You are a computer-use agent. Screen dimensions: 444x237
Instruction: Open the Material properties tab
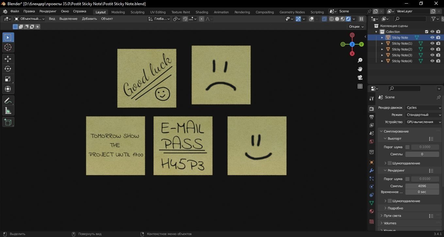click(371, 211)
